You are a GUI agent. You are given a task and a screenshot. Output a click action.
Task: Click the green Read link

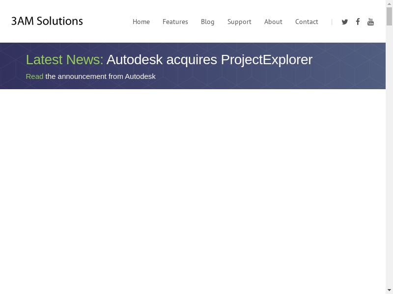coord(34,76)
